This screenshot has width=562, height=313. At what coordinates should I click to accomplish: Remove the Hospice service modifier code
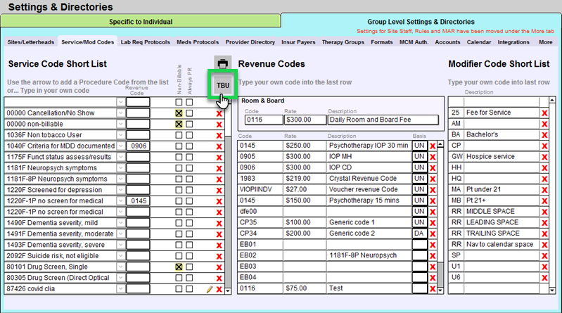pos(544,157)
